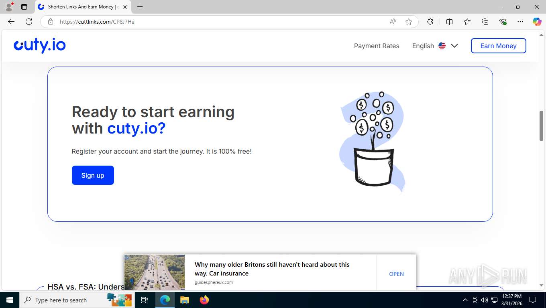
Task: Click the US flag icon
Action: [x=442, y=46]
